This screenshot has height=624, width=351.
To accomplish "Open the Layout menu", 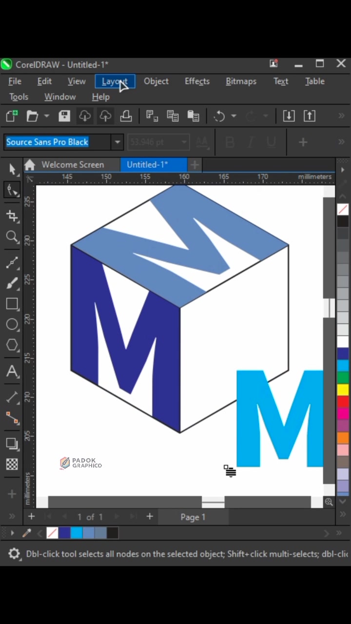I will 115,81.
